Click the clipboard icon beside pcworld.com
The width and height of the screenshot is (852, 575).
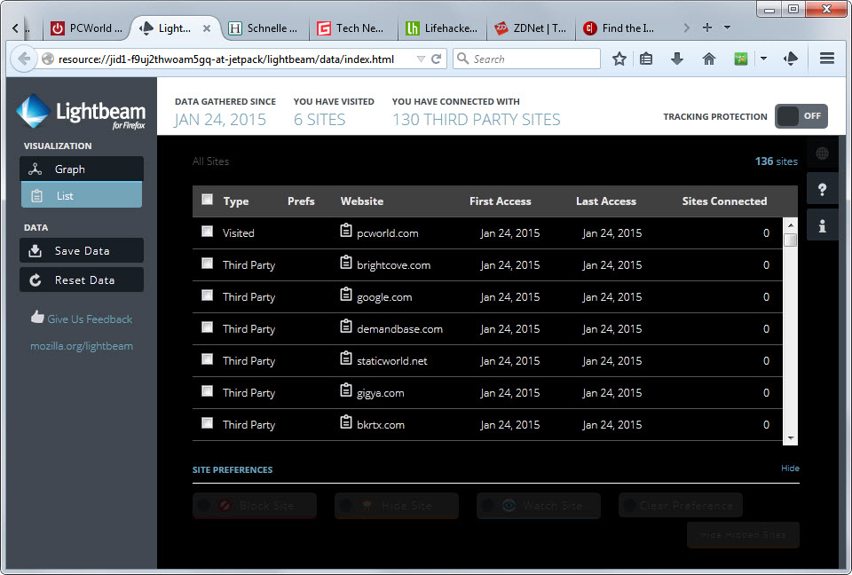click(x=346, y=231)
